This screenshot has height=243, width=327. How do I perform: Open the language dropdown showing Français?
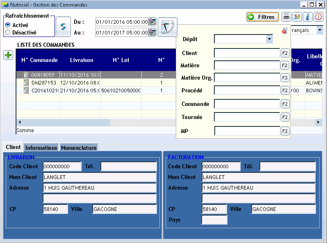319,30
